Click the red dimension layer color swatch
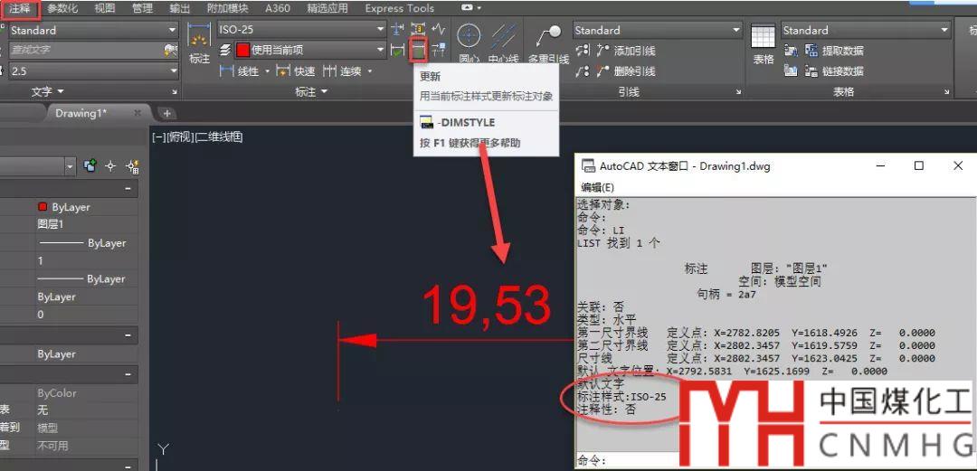977x471 pixels. (242, 50)
